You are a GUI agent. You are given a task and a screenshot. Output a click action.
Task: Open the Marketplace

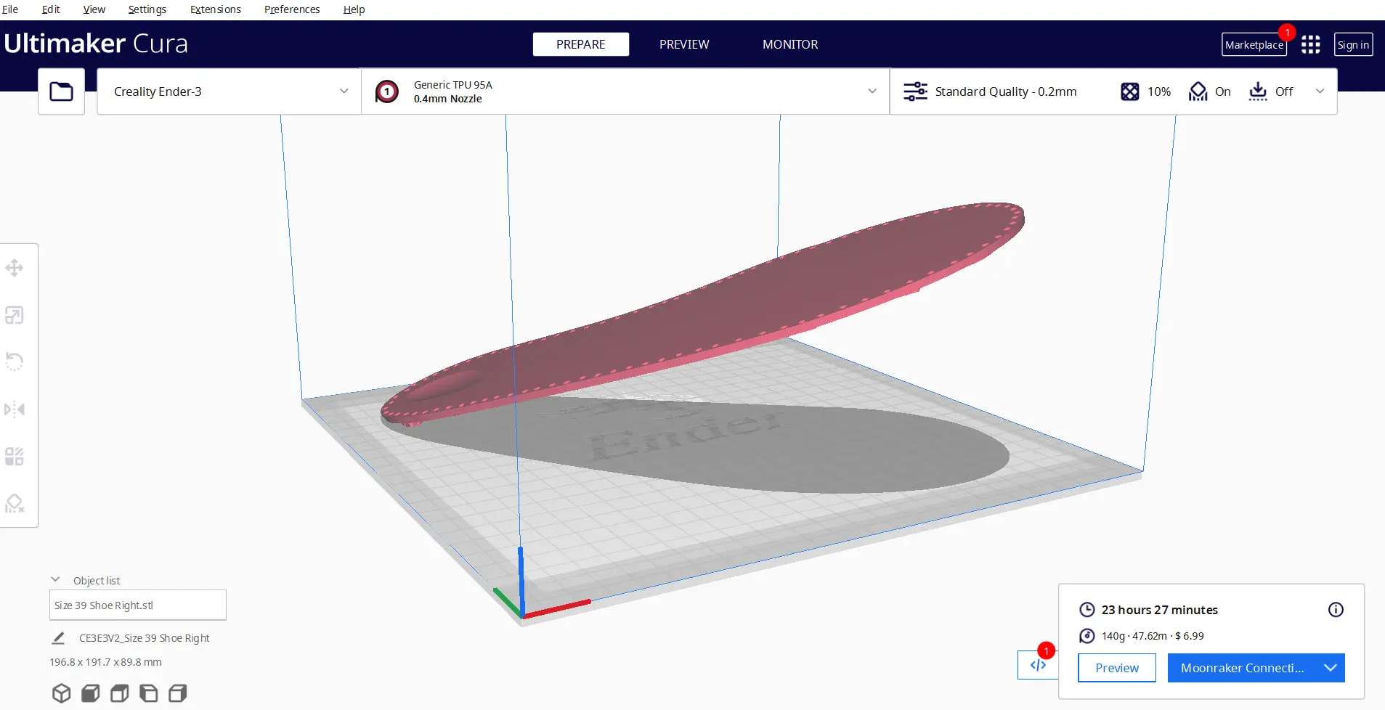pyautogui.click(x=1254, y=45)
